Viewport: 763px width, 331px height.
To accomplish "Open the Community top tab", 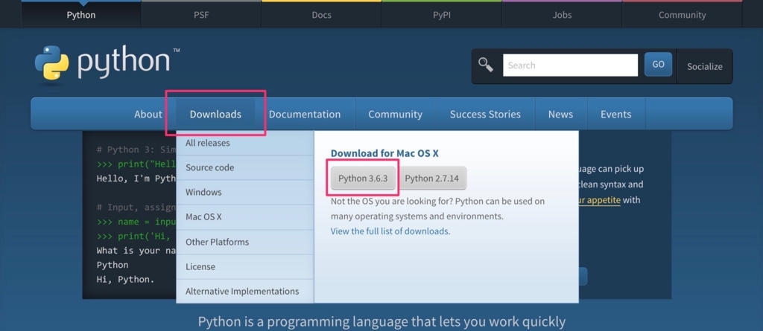I will 682,15.
